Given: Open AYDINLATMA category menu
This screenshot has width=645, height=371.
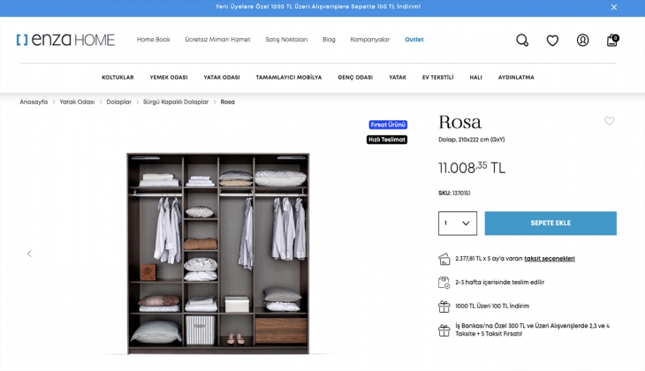Looking at the screenshot, I should [x=516, y=78].
